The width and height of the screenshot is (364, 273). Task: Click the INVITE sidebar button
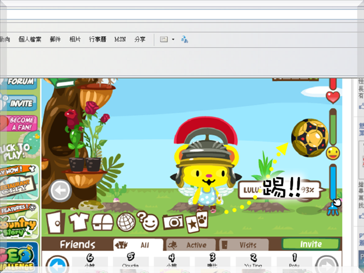(19, 103)
